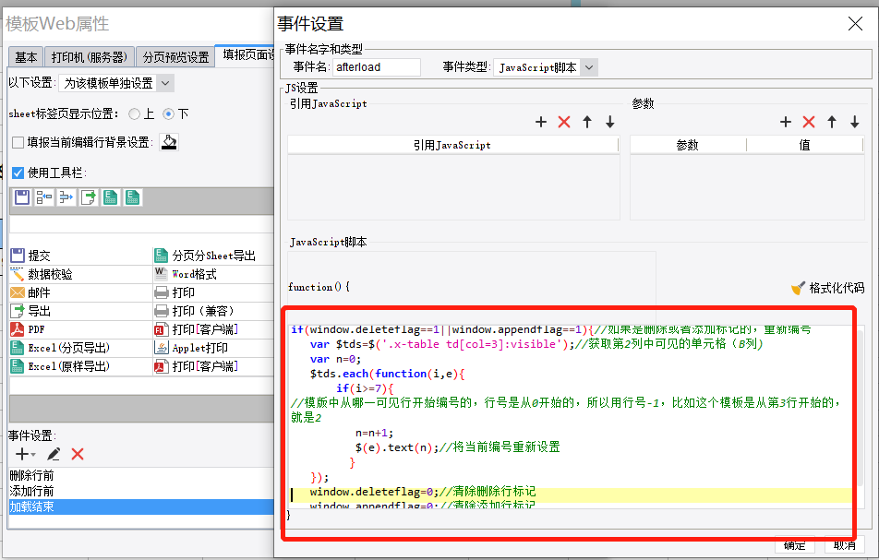Screen dimensions: 879x560
Task: Open the background color paint bucket setting
Action: pos(169,142)
